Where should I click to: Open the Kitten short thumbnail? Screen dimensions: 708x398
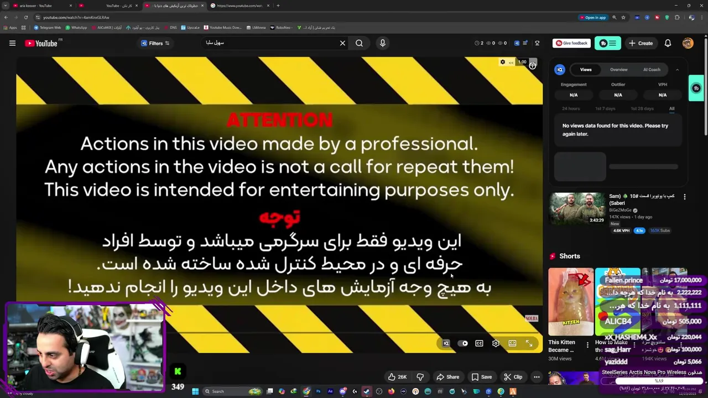click(x=571, y=302)
